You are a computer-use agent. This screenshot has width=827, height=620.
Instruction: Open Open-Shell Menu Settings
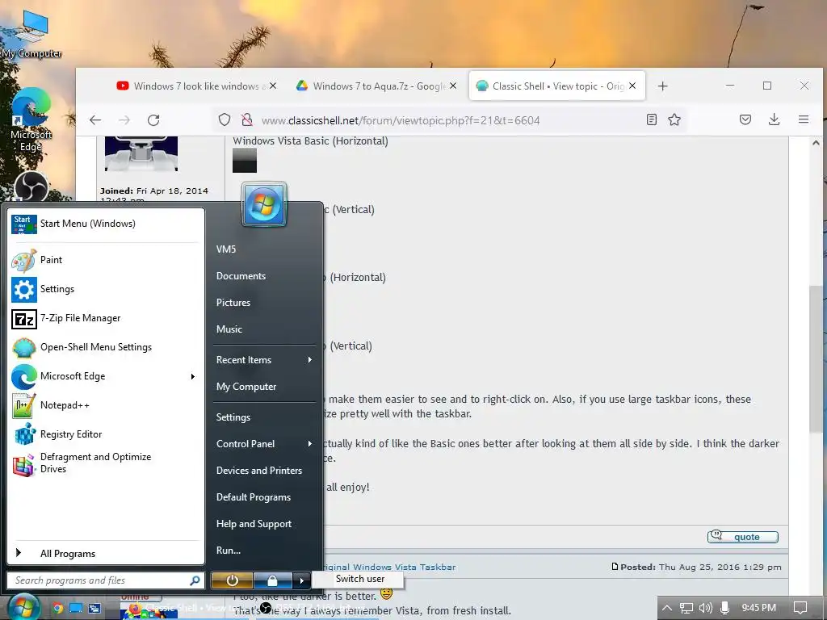coord(106,347)
